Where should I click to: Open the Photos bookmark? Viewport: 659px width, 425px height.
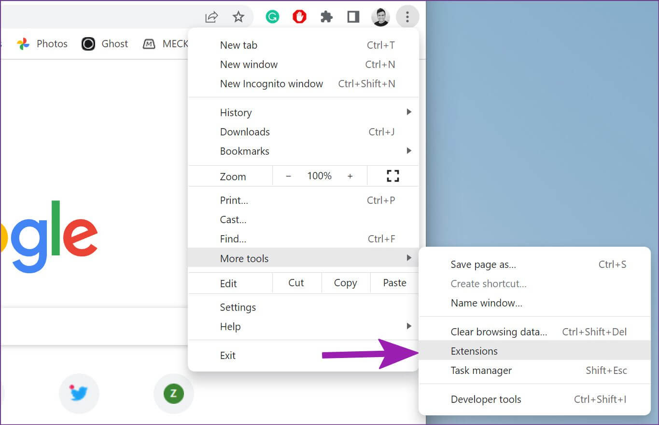pyautogui.click(x=42, y=44)
